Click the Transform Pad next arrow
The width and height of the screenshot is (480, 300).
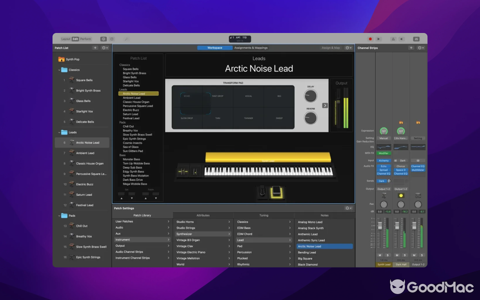(325, 105)
